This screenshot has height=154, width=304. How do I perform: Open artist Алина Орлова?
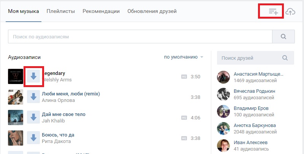59,100
